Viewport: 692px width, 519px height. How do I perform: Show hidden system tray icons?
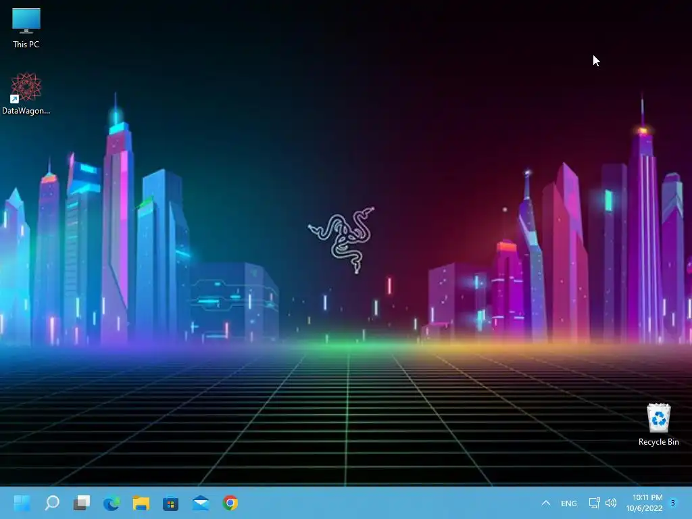(x=546, y=503)
